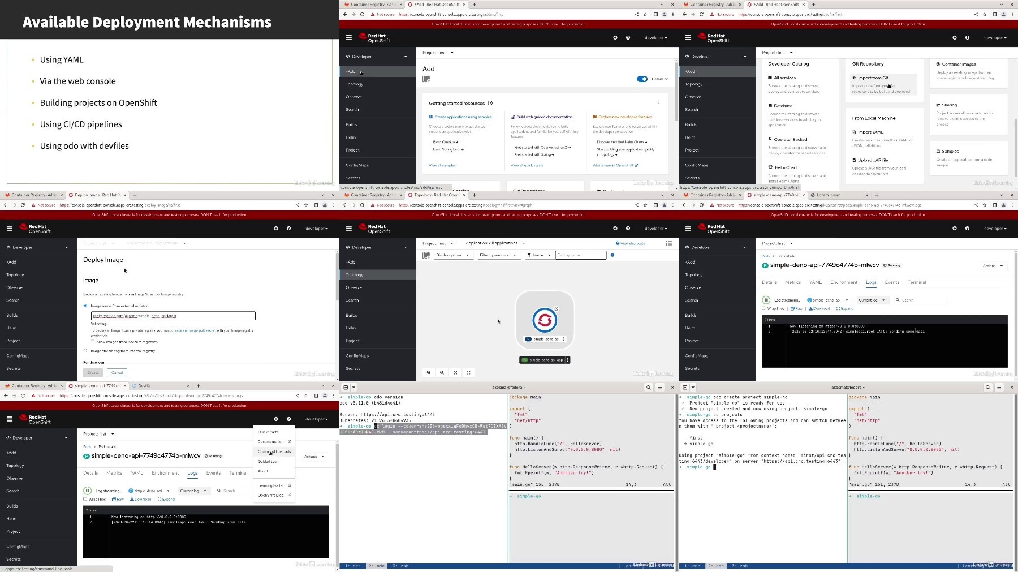Open Project: first dropdown in Topology window
Viewport: 1018px width, 572px height.
point(438,243)
